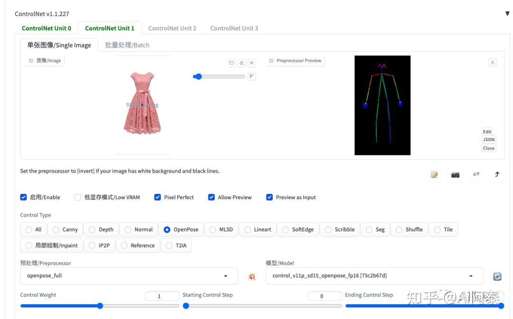Viewport: 513px width, 319px height.
Task: Refresh the model list
Action: point(497,276)
